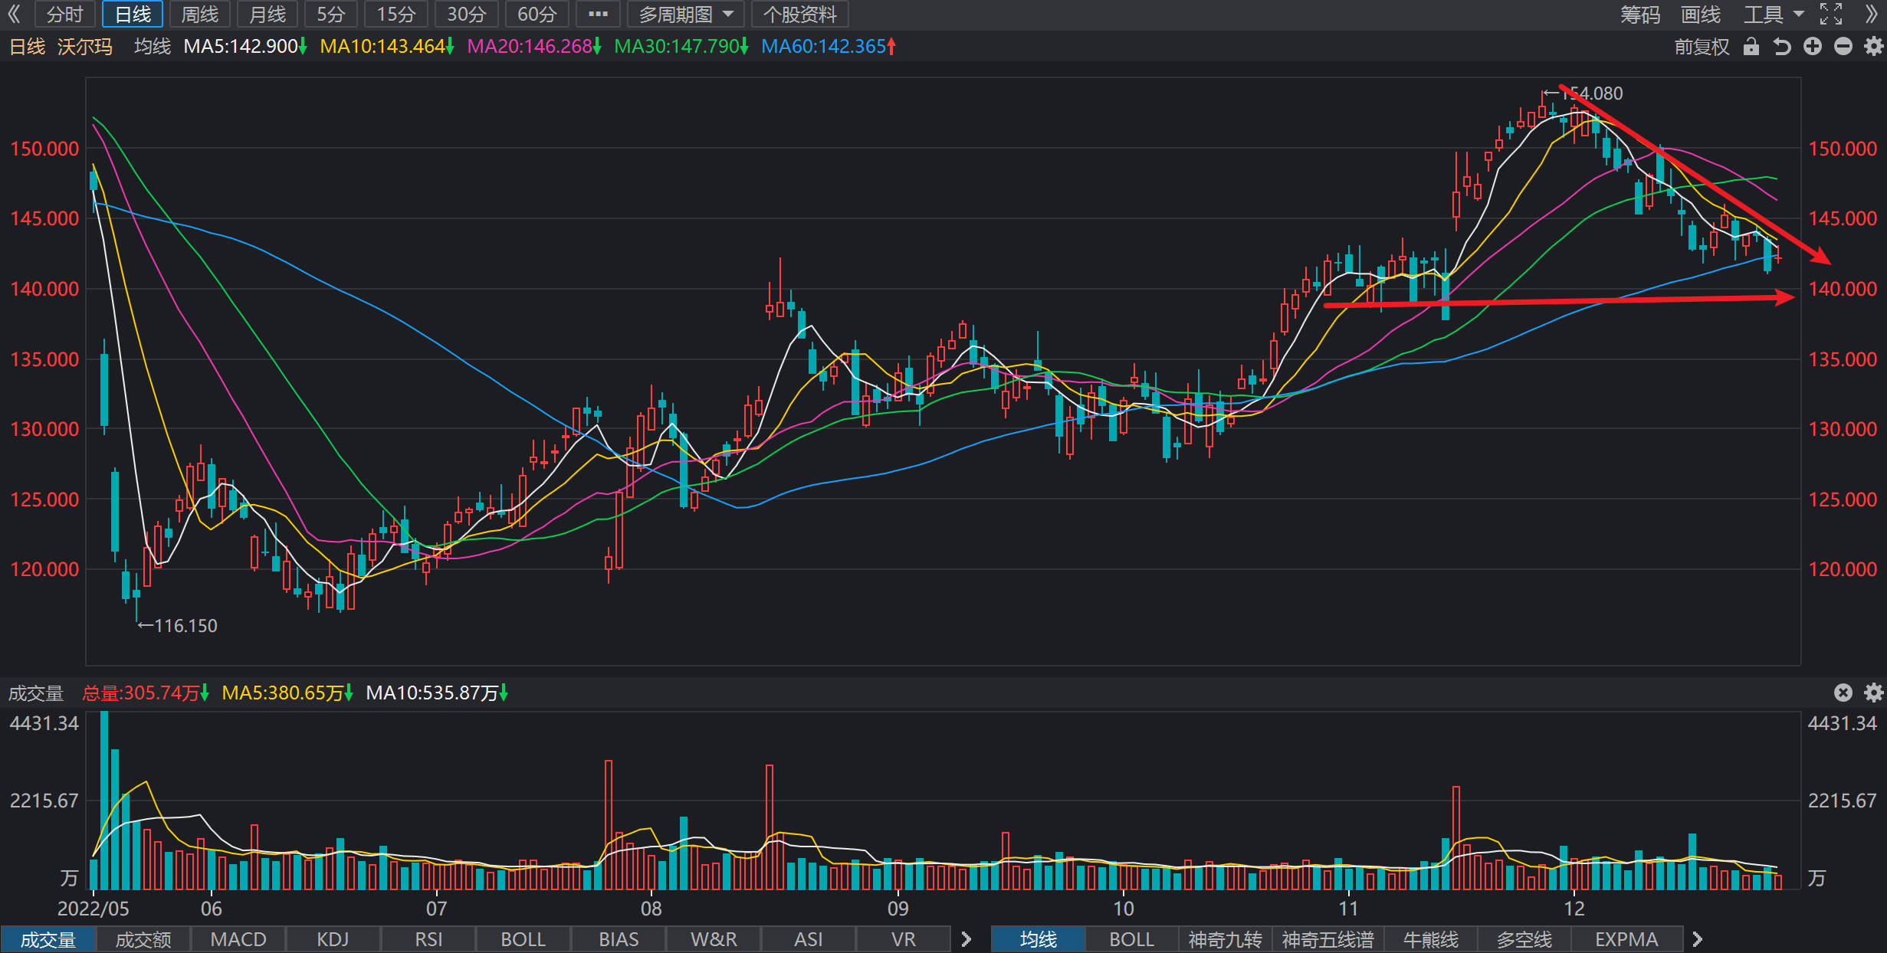Click the 2022/05 date axis marker
Screen dimensions: 1887x953
94,909
